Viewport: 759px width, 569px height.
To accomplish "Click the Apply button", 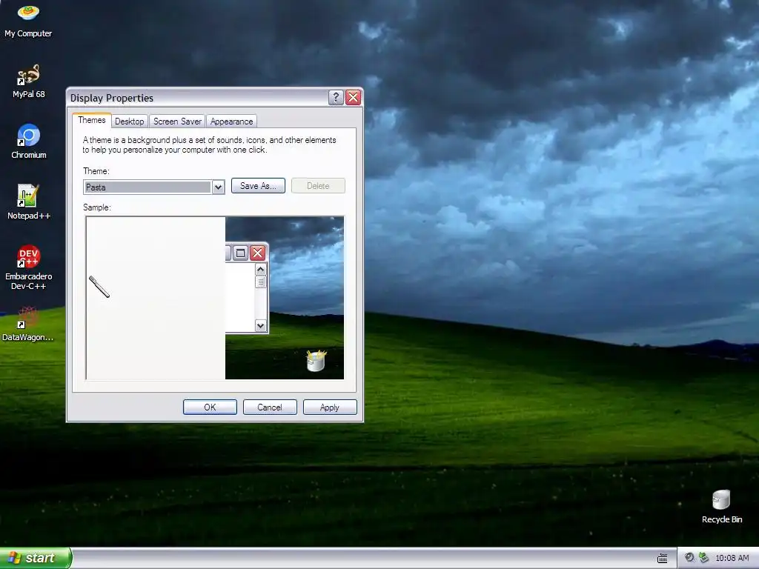I will click(x=330, y=407).
